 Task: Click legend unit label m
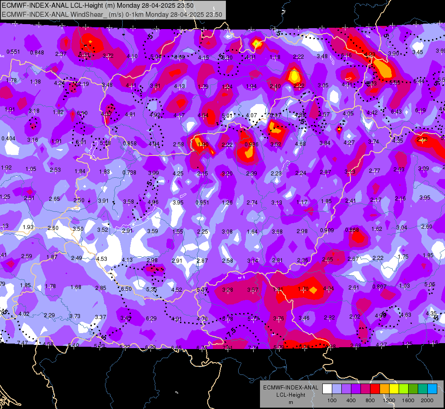(290, 402)
